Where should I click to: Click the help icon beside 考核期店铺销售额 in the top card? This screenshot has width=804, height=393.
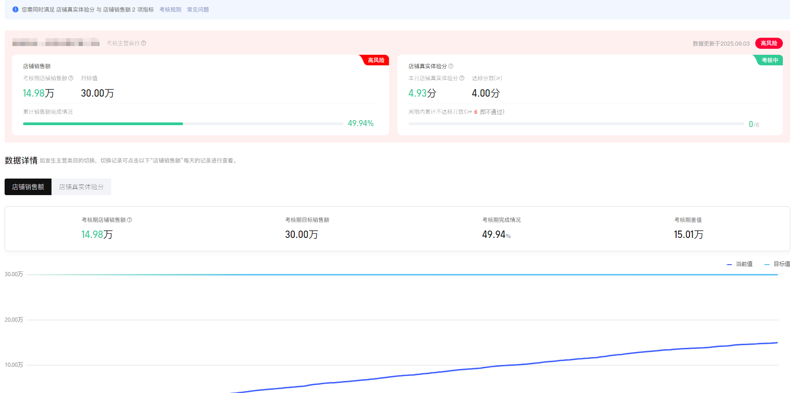pyautogui.click(x=71, y=78)
